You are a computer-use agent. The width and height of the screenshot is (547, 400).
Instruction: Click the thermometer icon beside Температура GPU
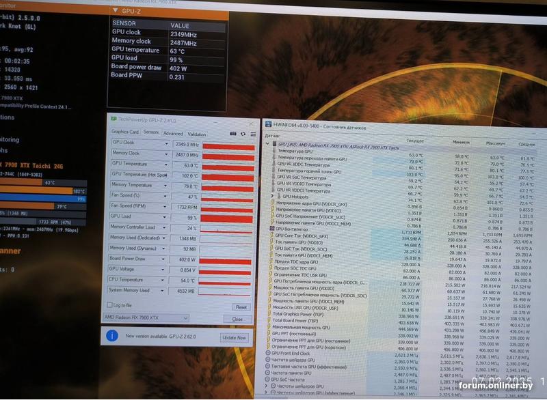274,151
